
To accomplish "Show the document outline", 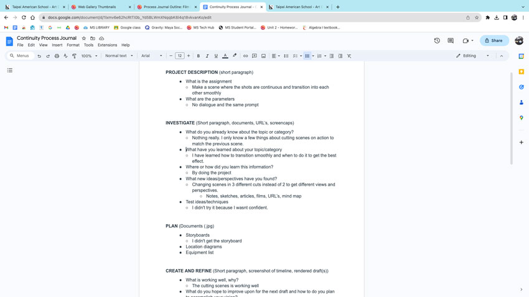I will tap(10, 70).
